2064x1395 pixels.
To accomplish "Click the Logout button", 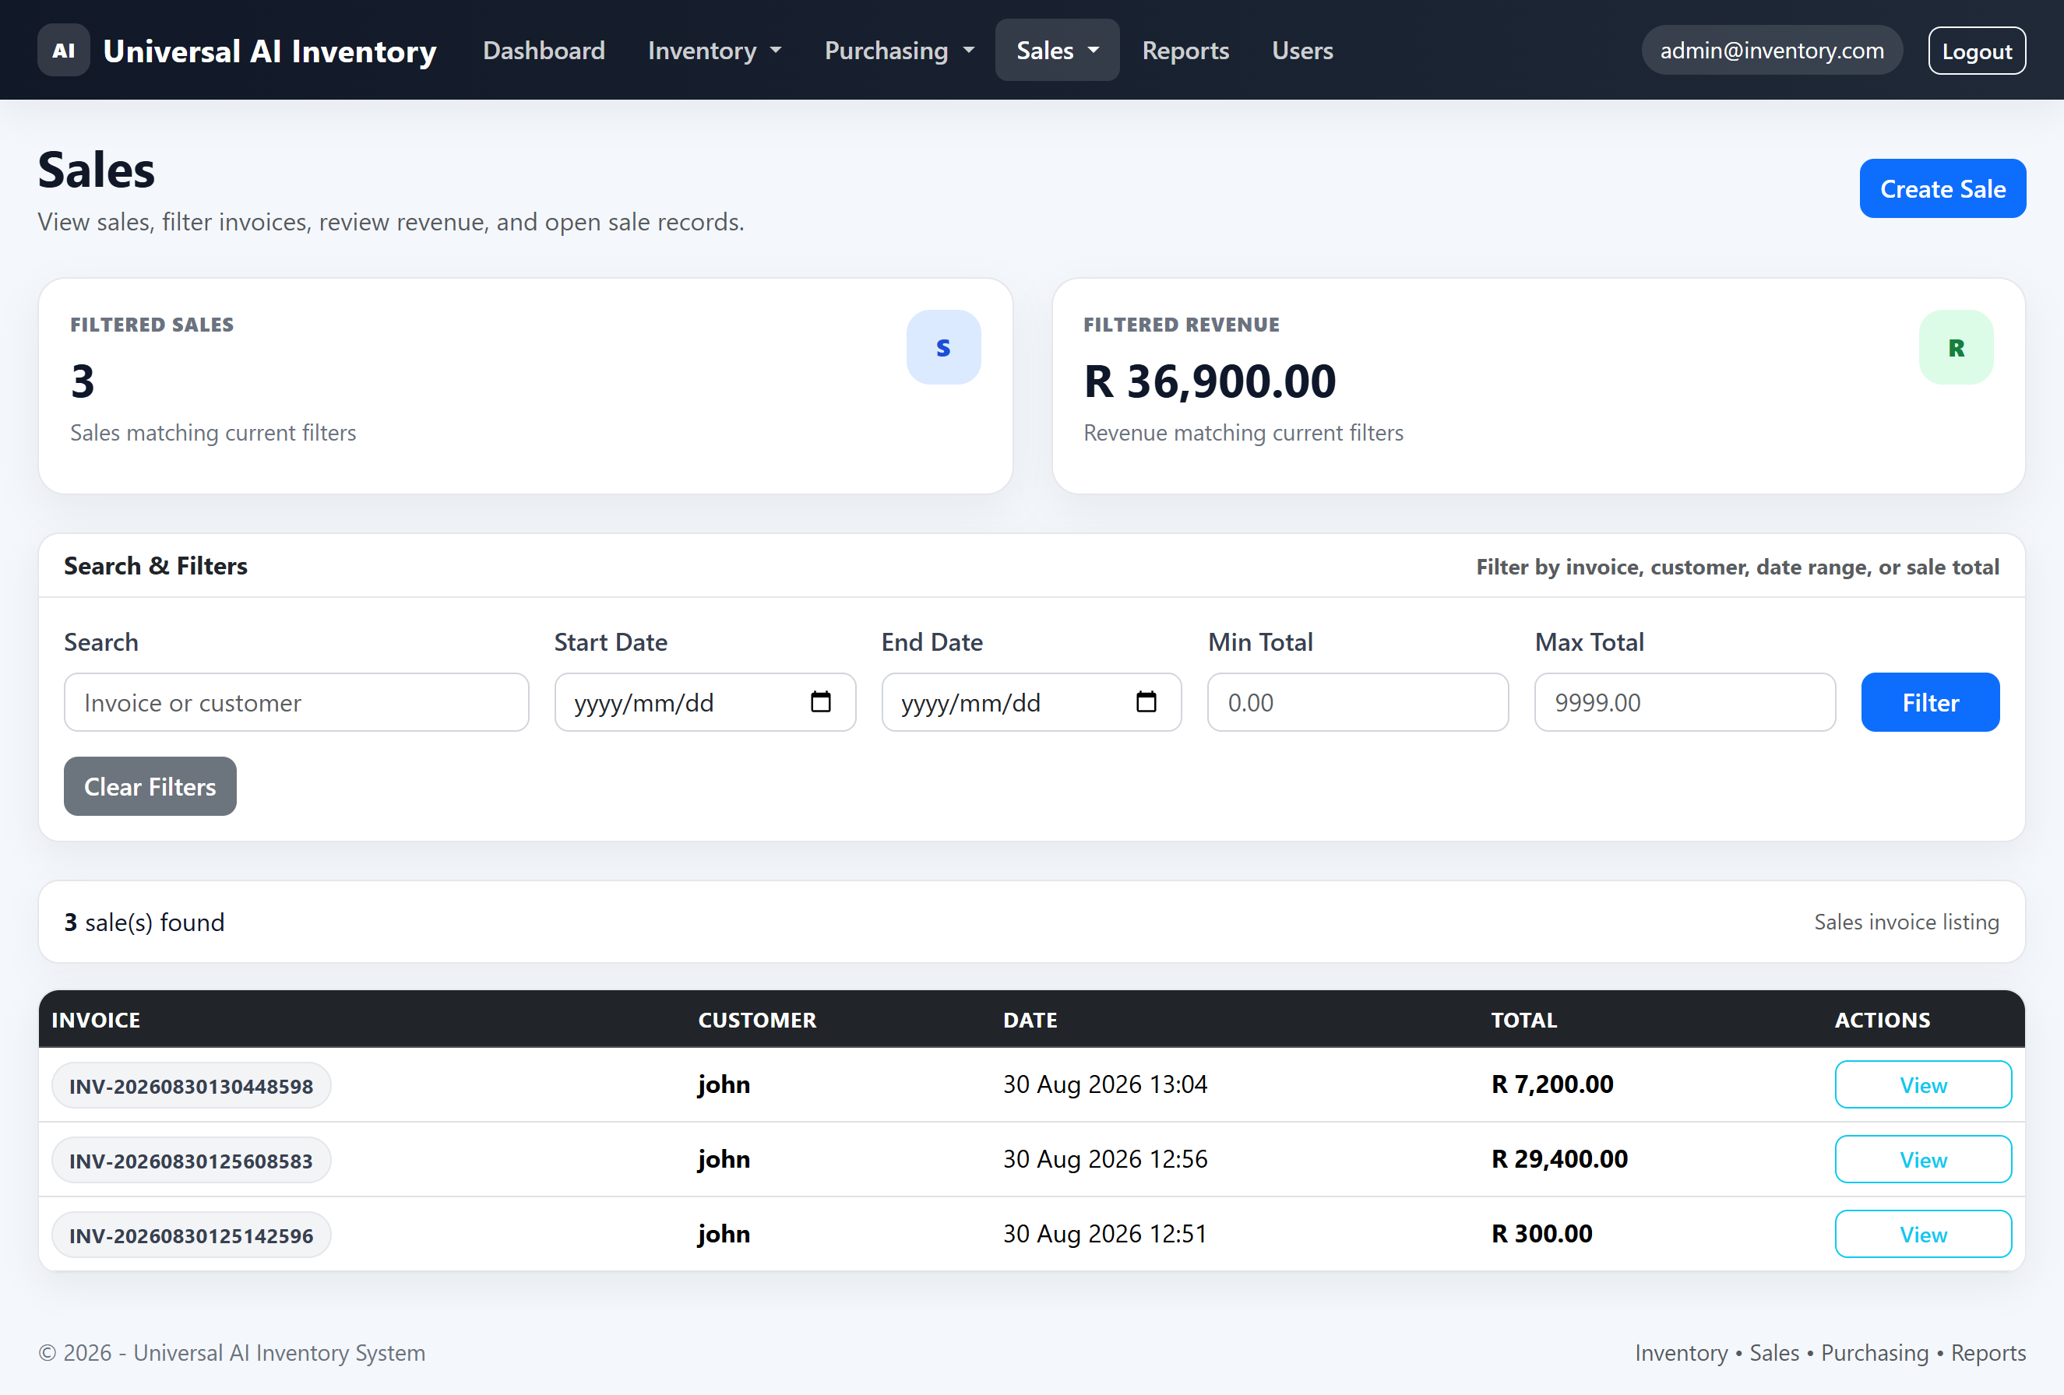I will 1976,51.
